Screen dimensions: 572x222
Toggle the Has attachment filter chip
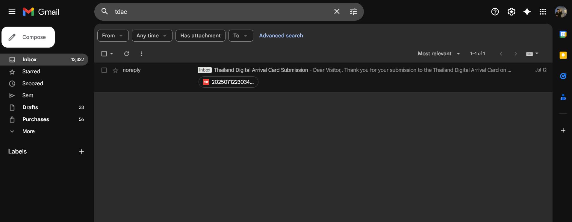coord(200,36)
